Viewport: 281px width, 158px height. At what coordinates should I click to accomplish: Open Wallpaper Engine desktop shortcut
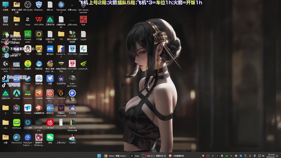[28, 137]
